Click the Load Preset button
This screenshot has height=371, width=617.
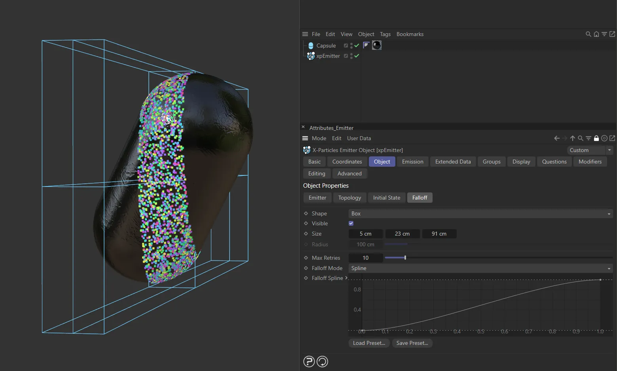pyautogui.click(x=369, y=343)
